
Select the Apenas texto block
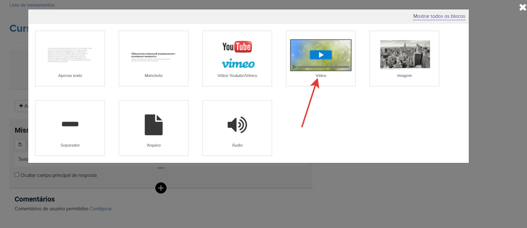[70, 58]
